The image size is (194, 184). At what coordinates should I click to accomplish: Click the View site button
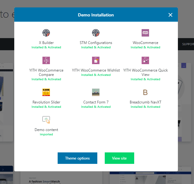click(x=119, y=158)
